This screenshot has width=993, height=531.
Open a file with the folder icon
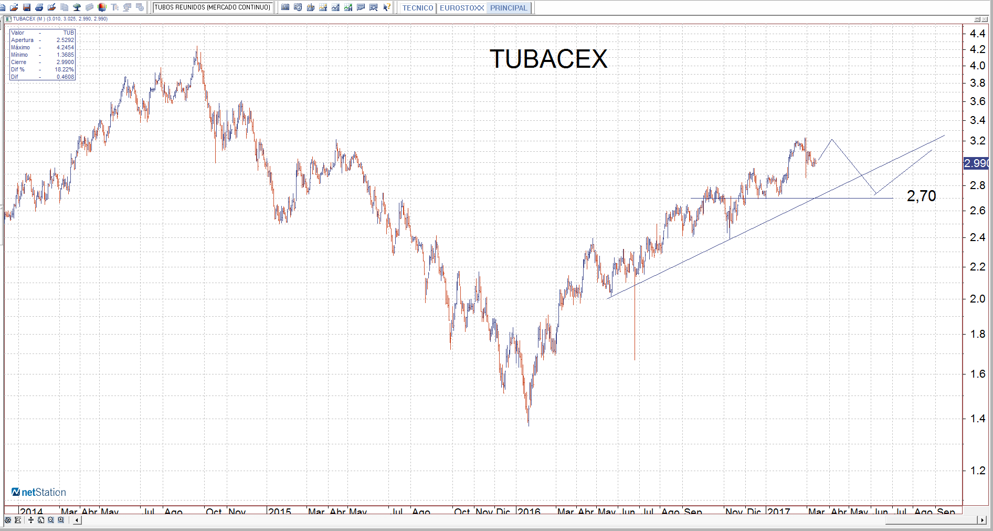14,7
